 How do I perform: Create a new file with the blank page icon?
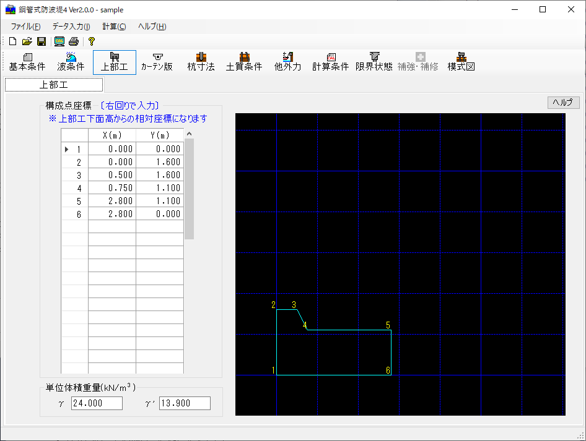point(13,41)
